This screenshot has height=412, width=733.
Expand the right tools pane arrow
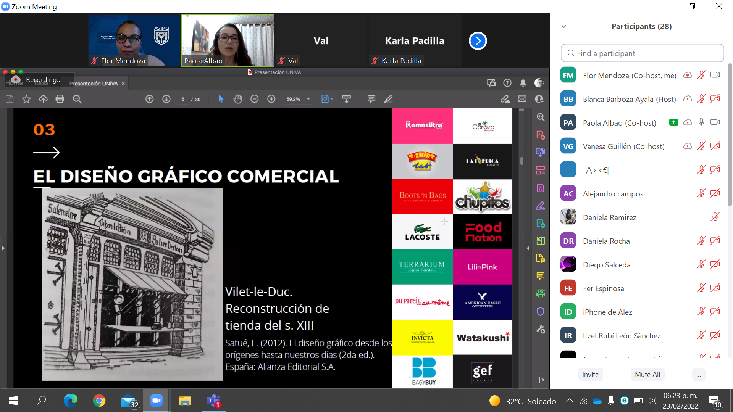[x=541, y=380]
